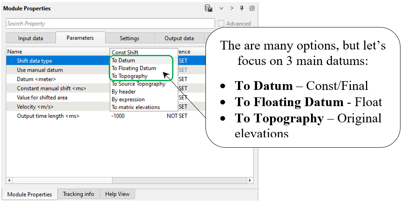The width and height of the screenshot is (403, 201).
Task: Pin the Module Properties panel
Action: (242, 8)
